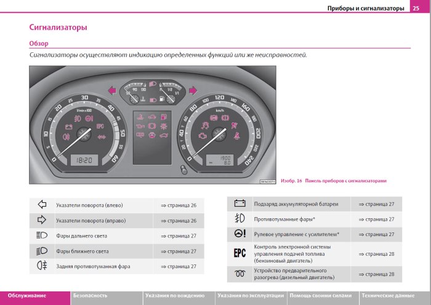The height and width of the screenshot is (305, 431).
Task: Click the odometer display on speedometer
Action: (x=220, y=160)
